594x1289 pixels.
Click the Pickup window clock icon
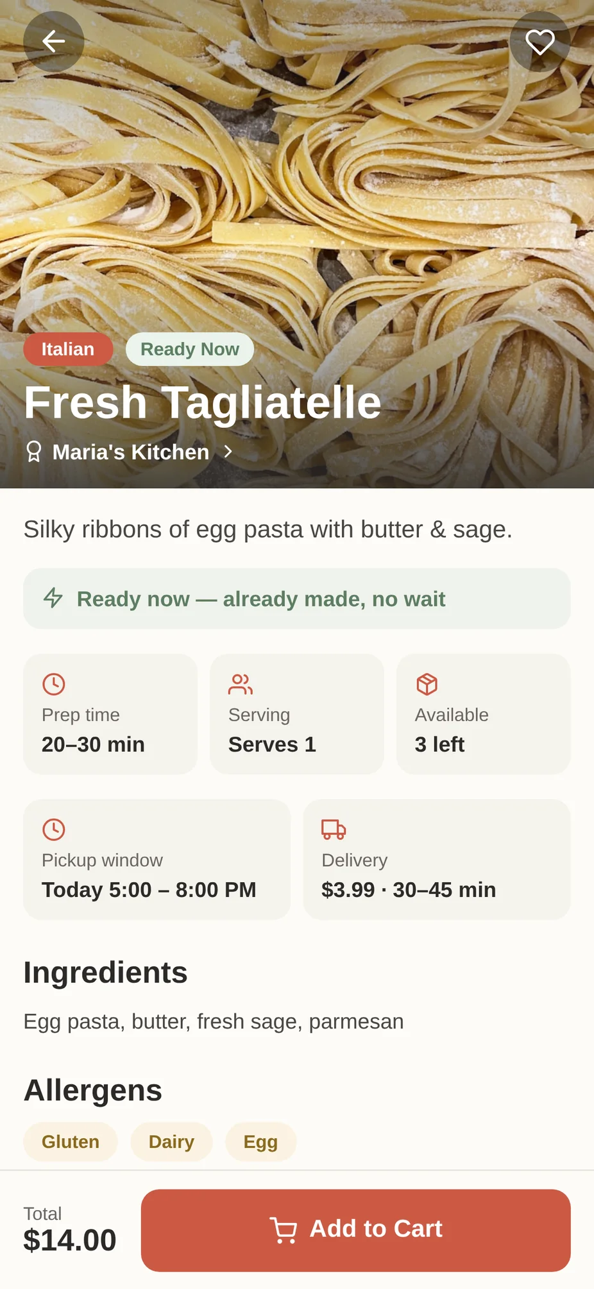coord(54,830)
